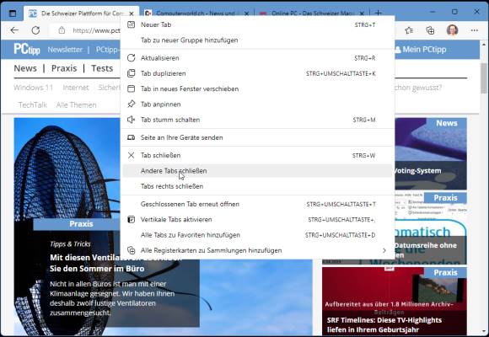This screenshot has height=337, width=489.
Task: Click the page vertical scrollbar thumb
Action: click(484, 78)
